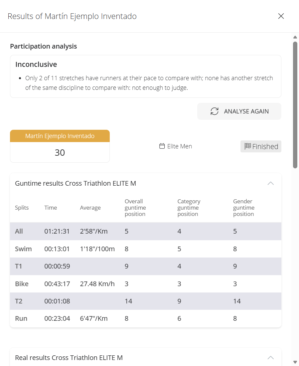Click the Guntime results Cross Triathlon ELITE M title

coord(75,183)
